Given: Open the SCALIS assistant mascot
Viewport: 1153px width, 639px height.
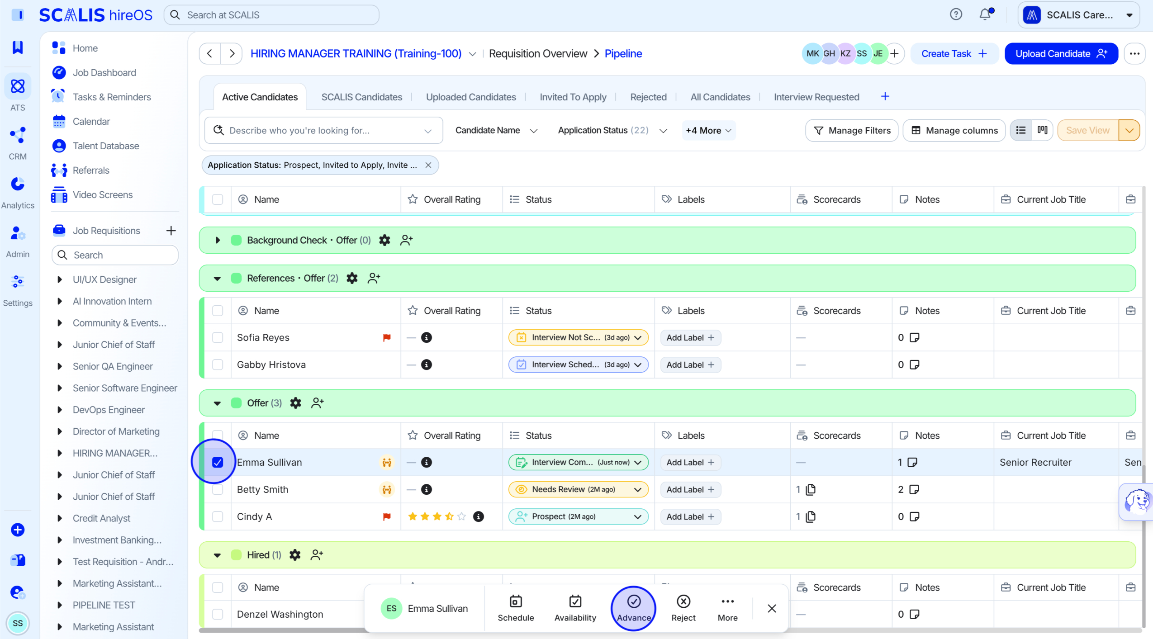Looking at the screenshot, I should [1137, 501].
